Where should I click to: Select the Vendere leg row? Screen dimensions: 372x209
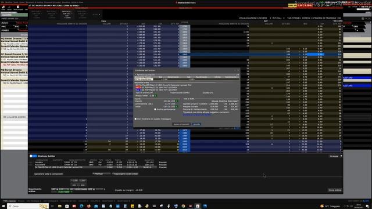click(101, 163)
